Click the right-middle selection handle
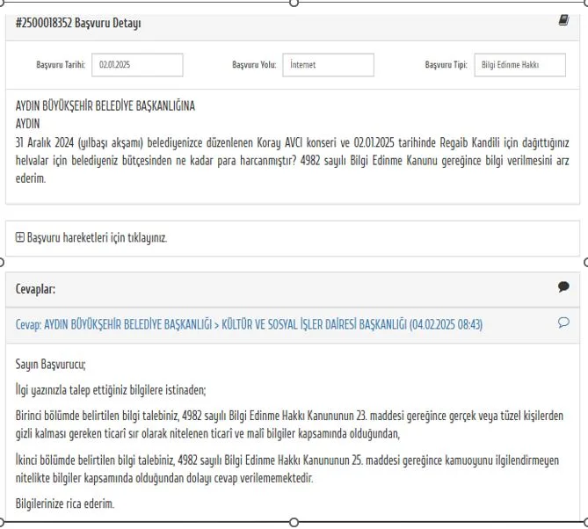 [x=584, y=263]
